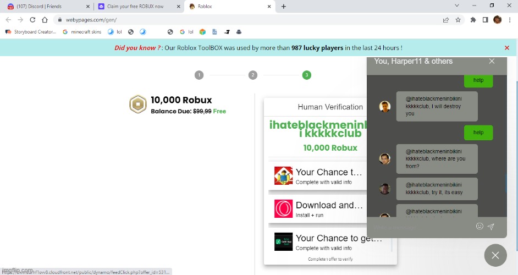
Task: Open the emoji picker in chat
Action: (x=480, y=226)
